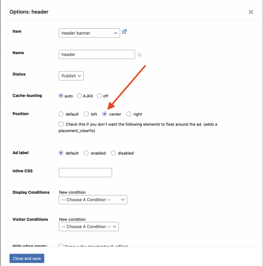Set Position to center
The width and height of the screenshot is (263, 266).
105,114
